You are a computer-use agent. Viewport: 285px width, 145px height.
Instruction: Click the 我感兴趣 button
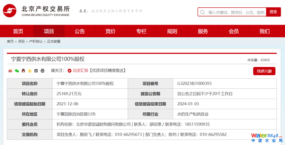coord(264,71)
